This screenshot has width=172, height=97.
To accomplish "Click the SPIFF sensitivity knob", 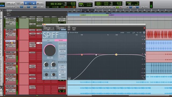I will coord(46,64).
